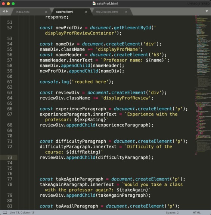Toggle the side bar panel switcher icon
This screenshot has width=211, height=215.
click(5, 212)
